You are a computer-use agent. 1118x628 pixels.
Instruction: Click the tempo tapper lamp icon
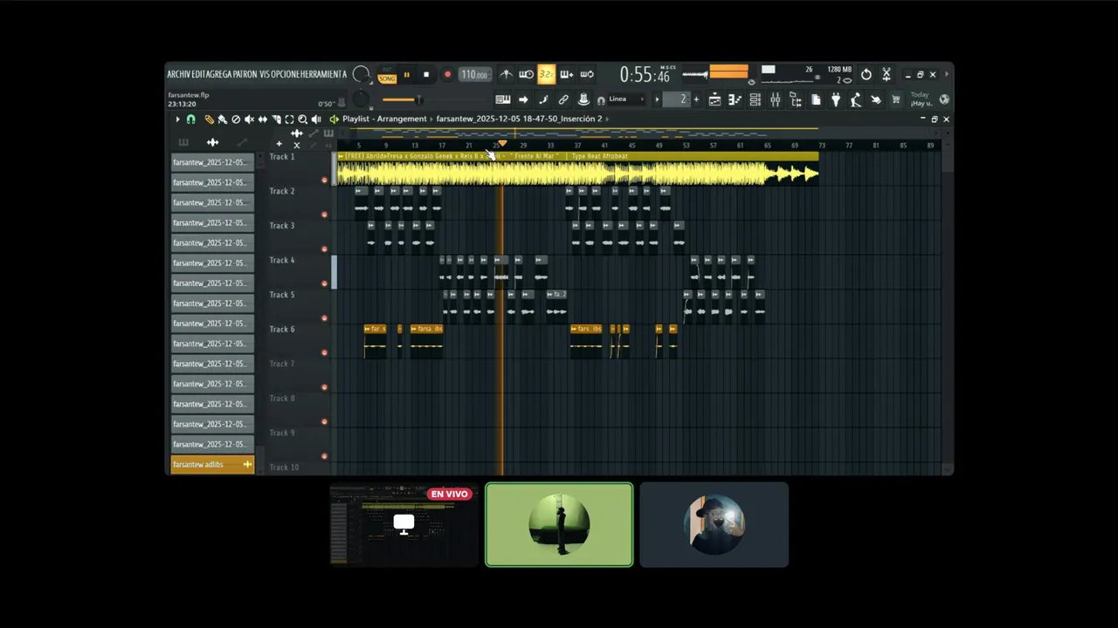pyautogui.click(x=856, y=99)
